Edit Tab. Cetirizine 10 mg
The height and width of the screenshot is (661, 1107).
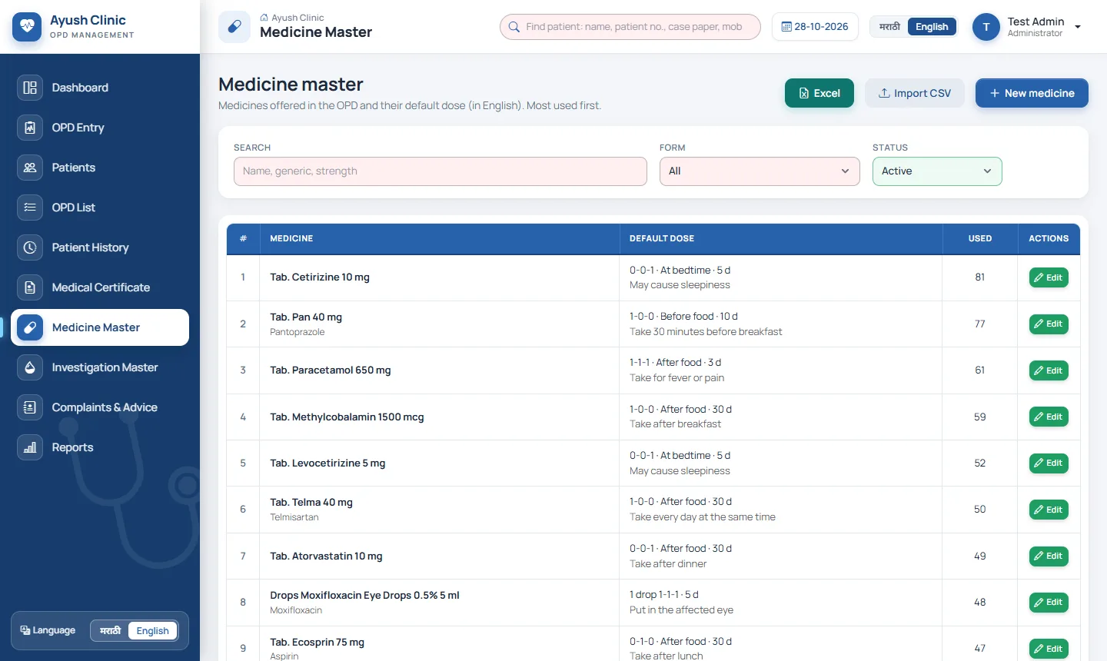click(1049, 277)
